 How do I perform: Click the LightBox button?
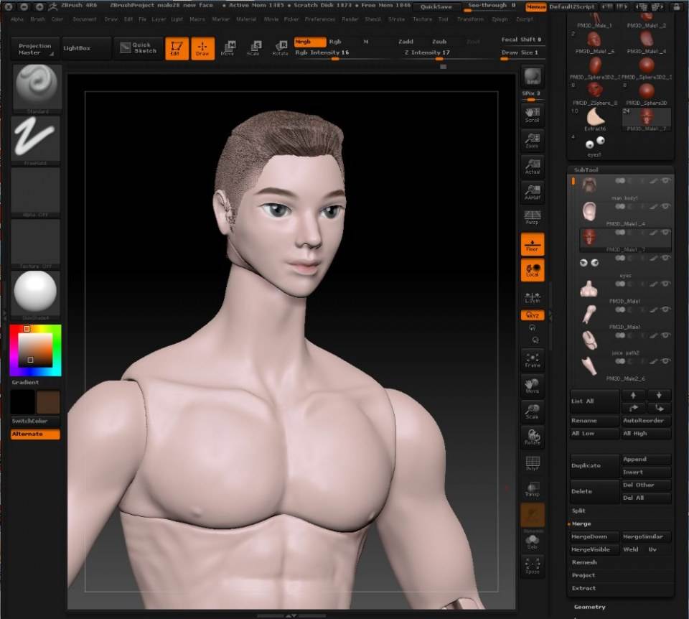(x=85, y=48)
